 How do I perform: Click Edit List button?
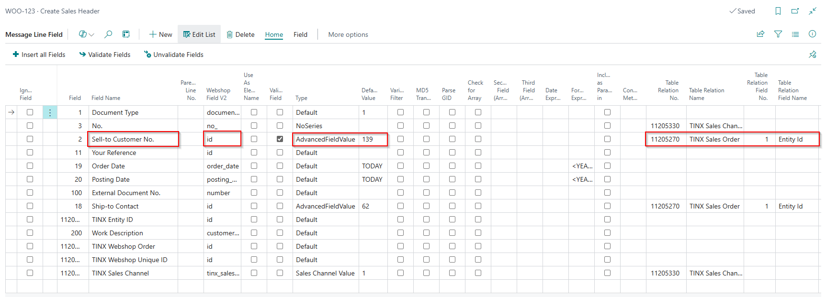tap(199, 34)
